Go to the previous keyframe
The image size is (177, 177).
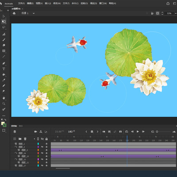[86, 131]
